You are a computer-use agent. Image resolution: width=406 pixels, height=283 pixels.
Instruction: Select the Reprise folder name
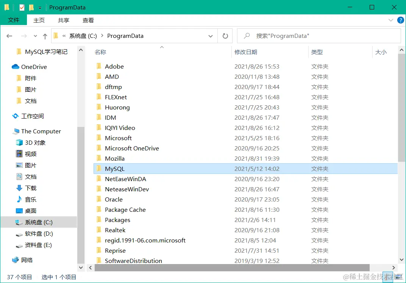115,251
